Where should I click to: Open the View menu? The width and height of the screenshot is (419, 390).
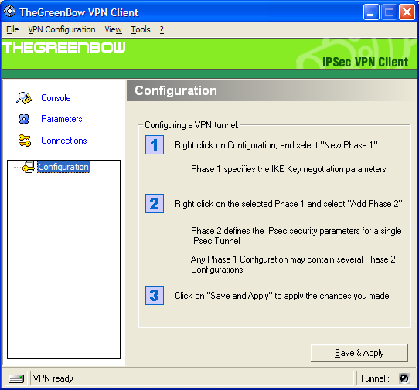point(114,29)
